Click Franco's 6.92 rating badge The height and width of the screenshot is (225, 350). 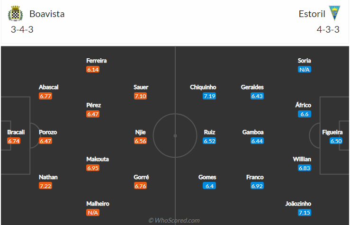tap(257, 186)
